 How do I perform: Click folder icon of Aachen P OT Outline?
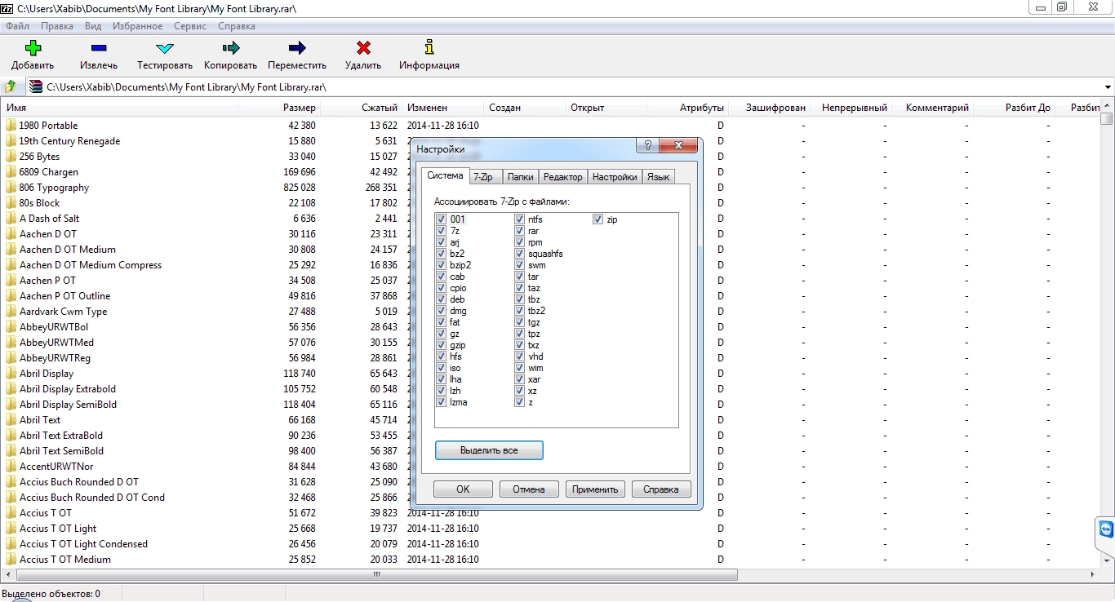[x=11, y=296]
